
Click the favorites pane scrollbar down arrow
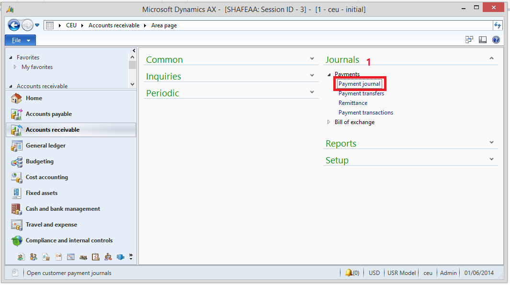point(132,84)
